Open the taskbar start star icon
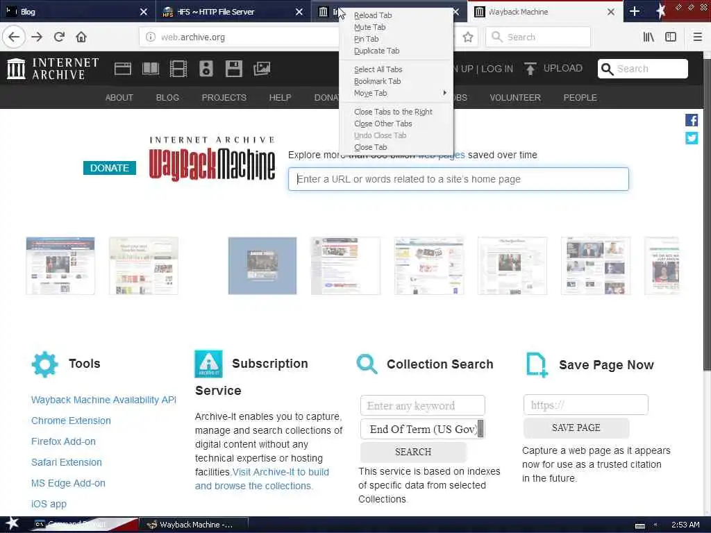This screenshot has height=533, width=711. [x=12, y=524]
